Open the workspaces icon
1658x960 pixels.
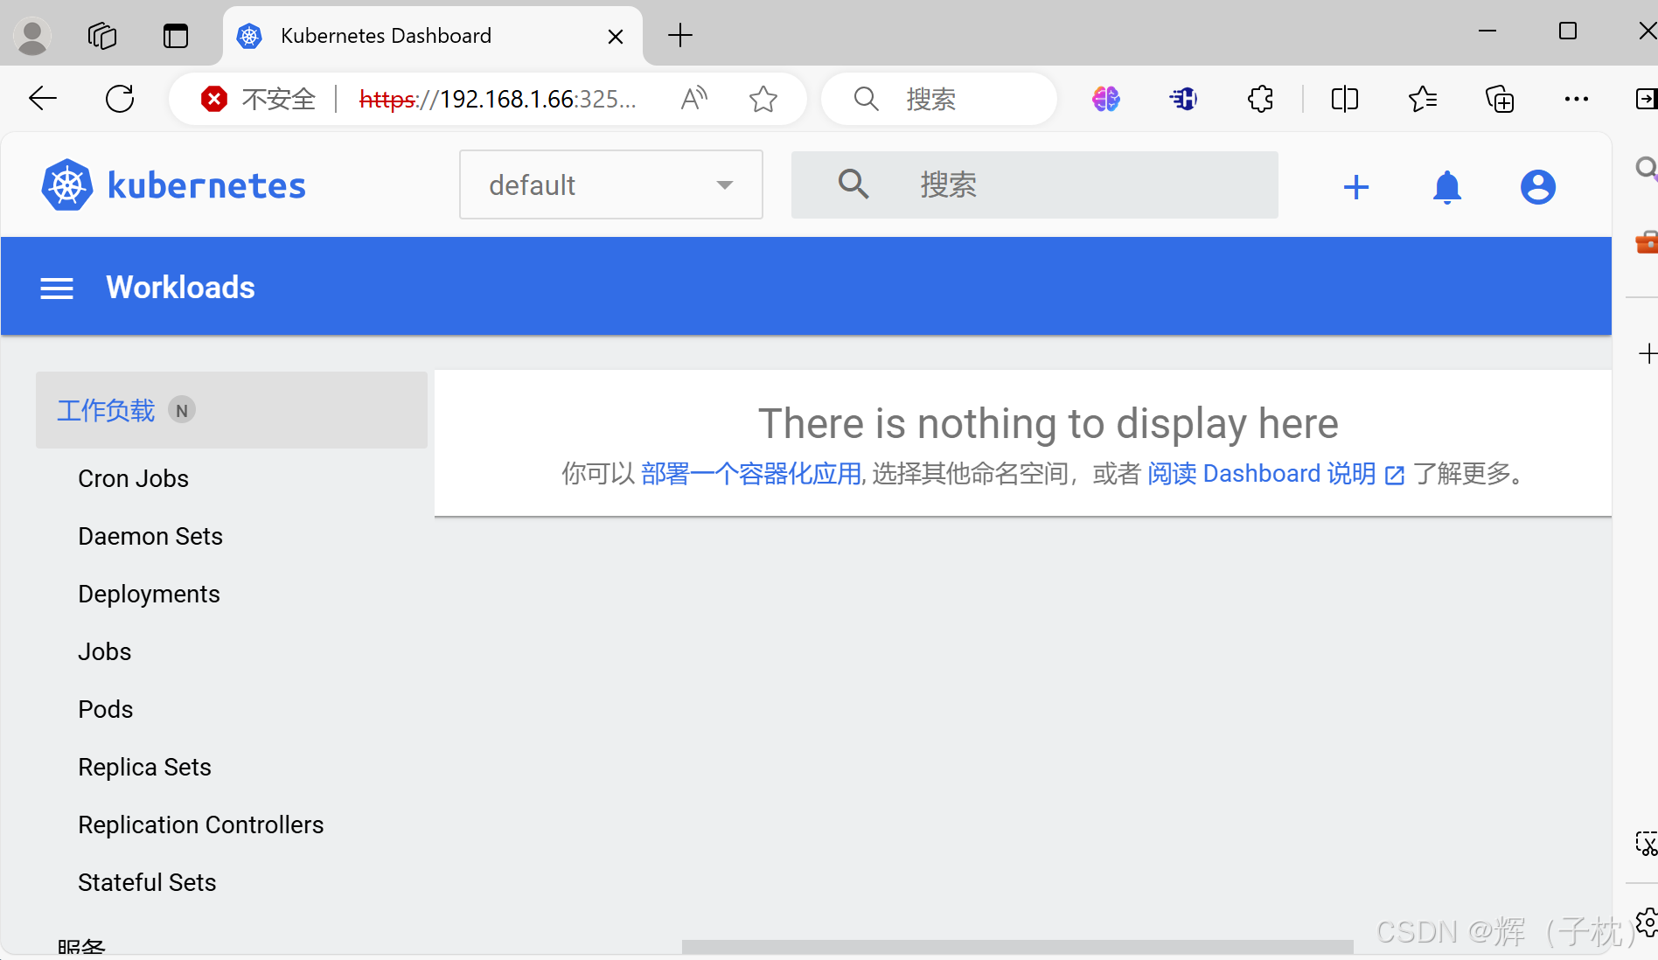(102, 36)
